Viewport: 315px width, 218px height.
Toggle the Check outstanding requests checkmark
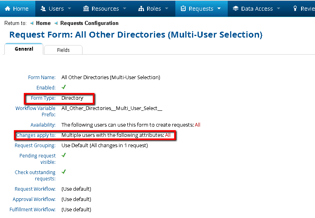(x=63, y=172)
